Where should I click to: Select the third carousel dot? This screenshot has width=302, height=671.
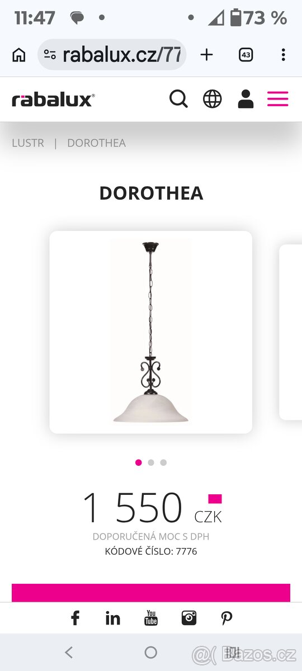point(163,462)
